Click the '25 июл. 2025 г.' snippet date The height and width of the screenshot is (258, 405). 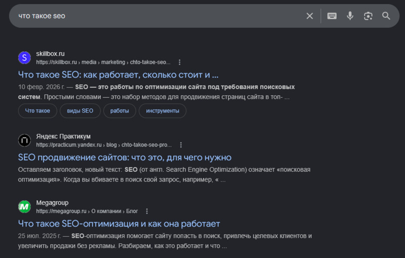pyautogui.click(x=39, y=236)
